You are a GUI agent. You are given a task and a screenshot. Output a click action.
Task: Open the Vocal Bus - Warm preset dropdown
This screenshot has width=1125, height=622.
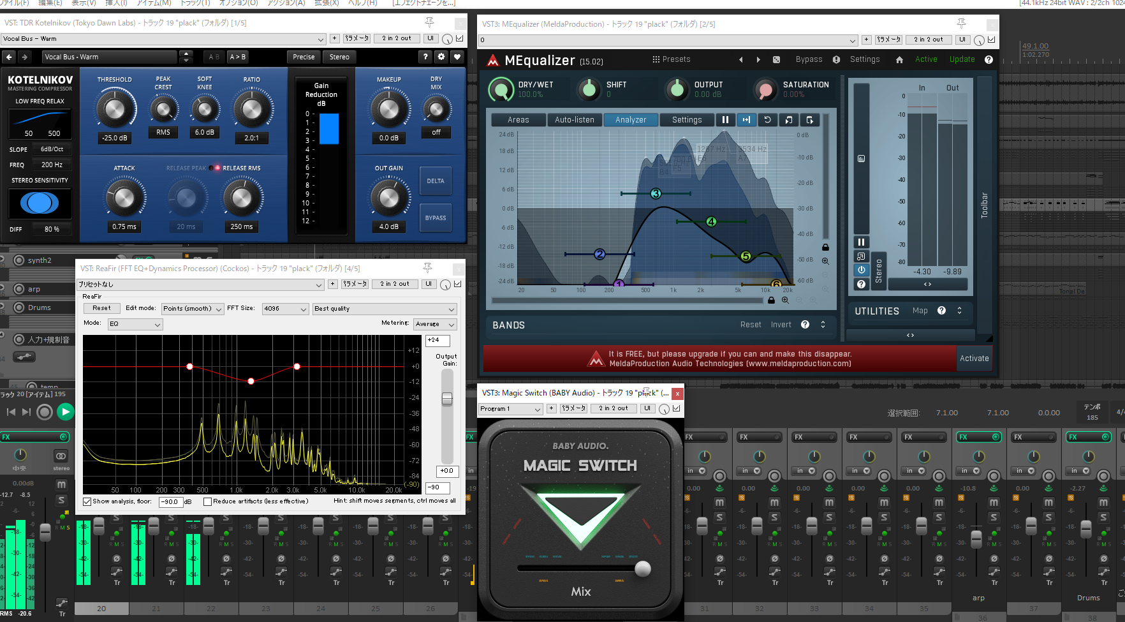click(x=164, y=38)
